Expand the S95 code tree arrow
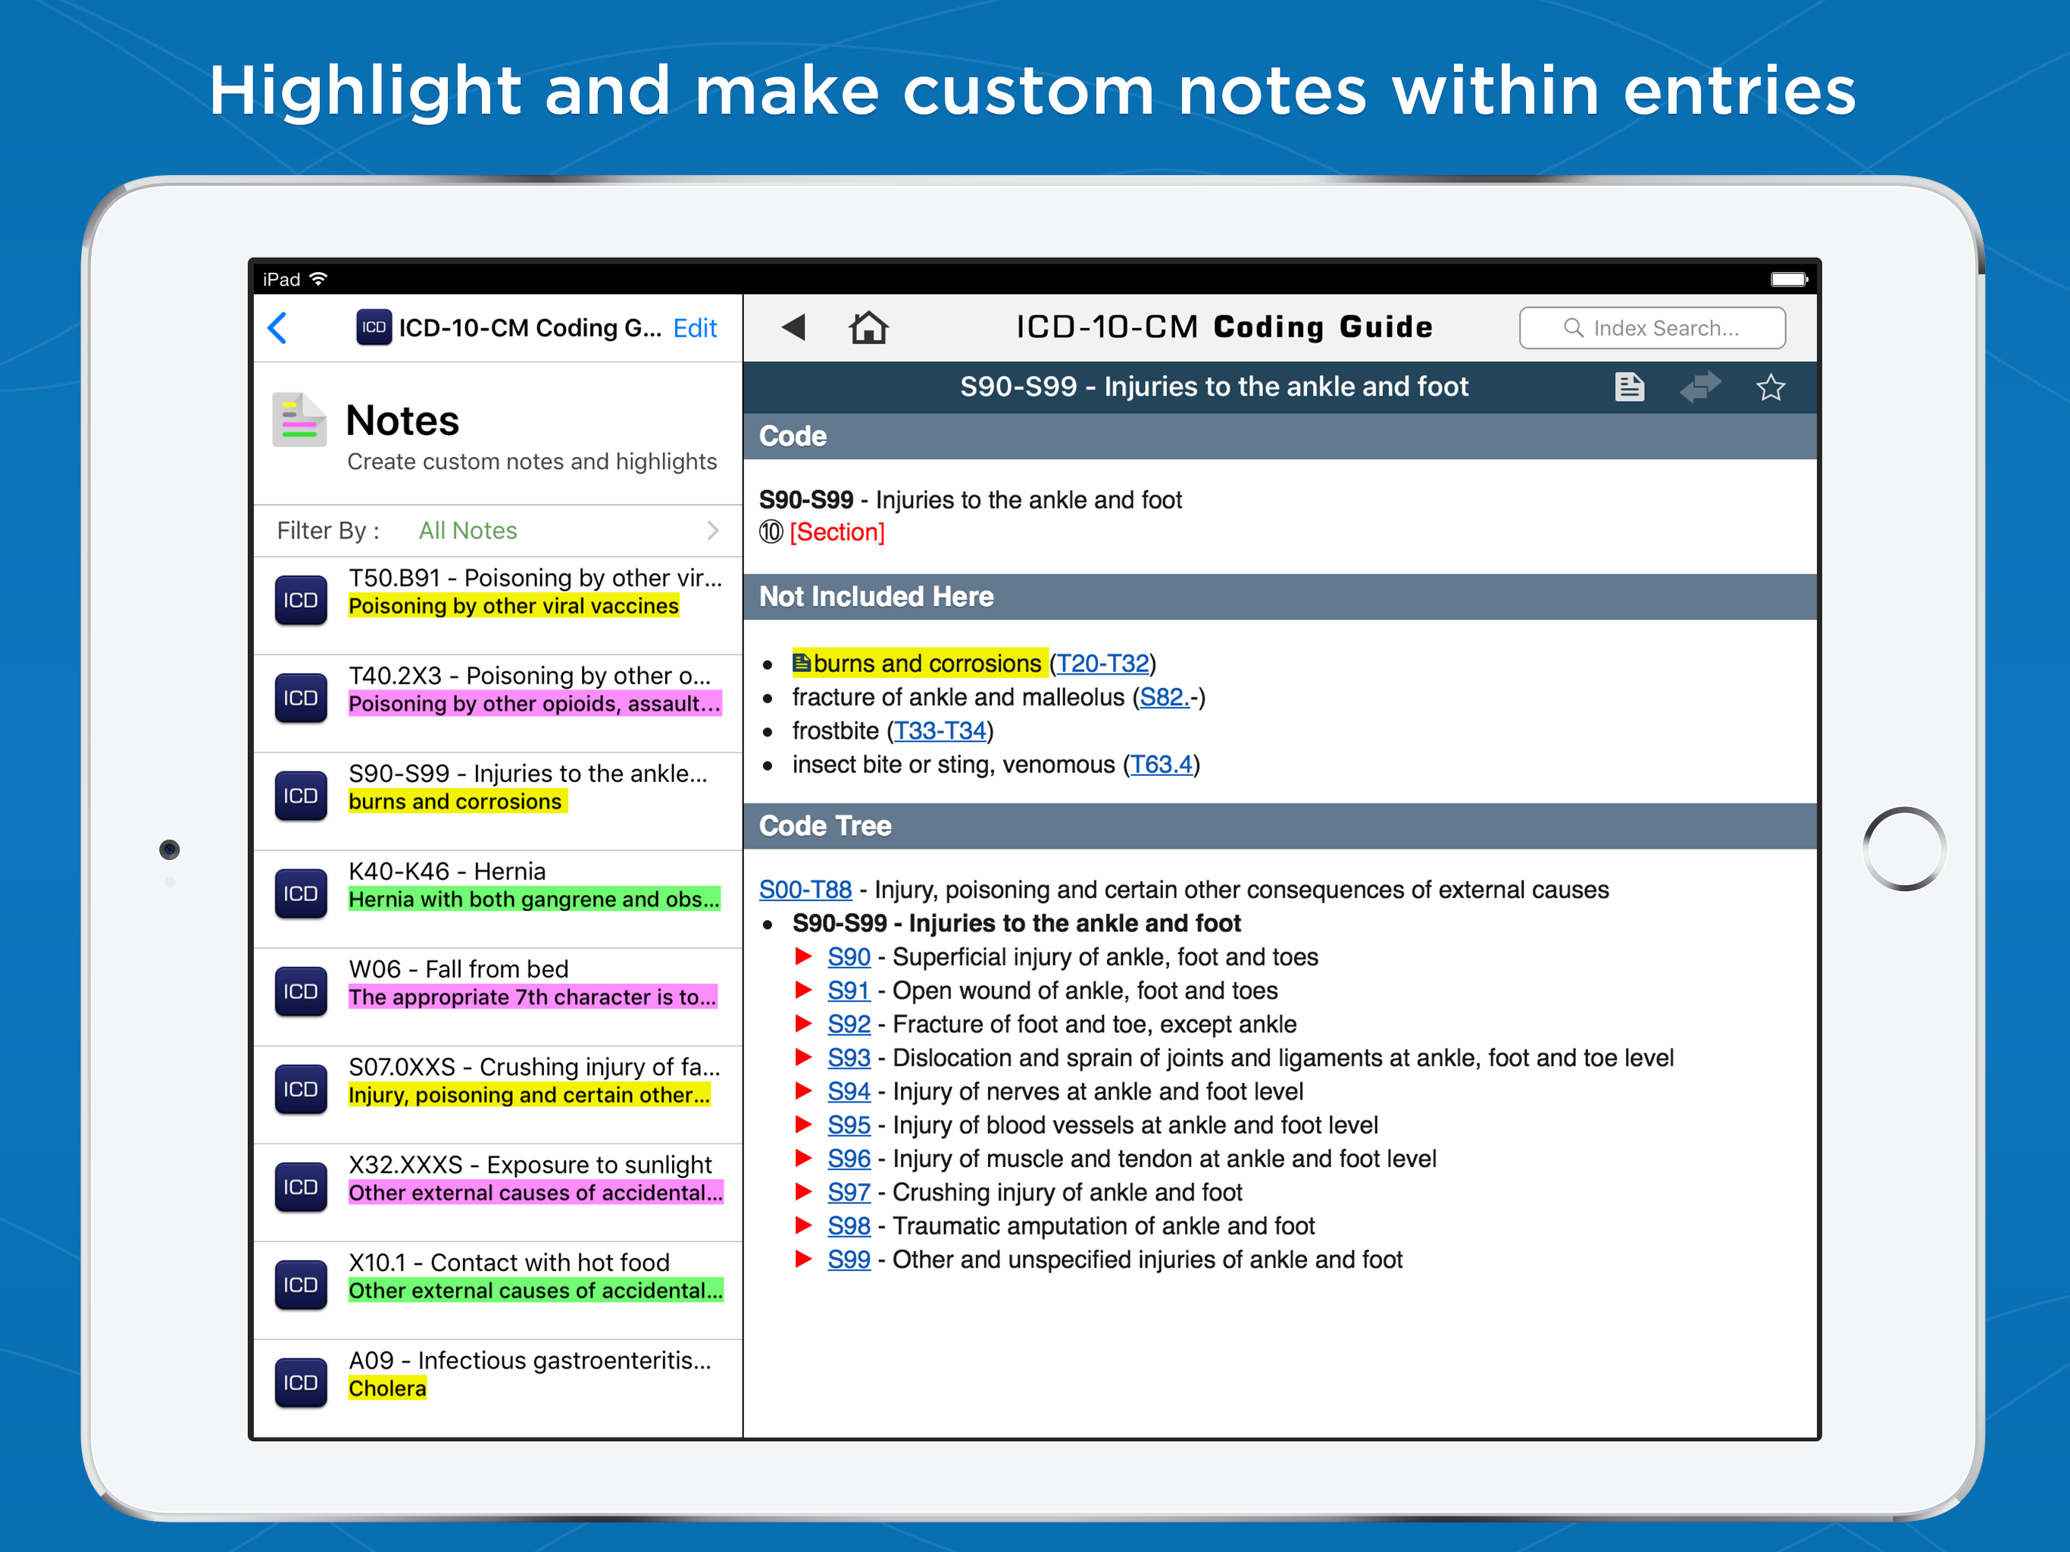Screen dimensions: 2070x1552 coord(803,1125)
